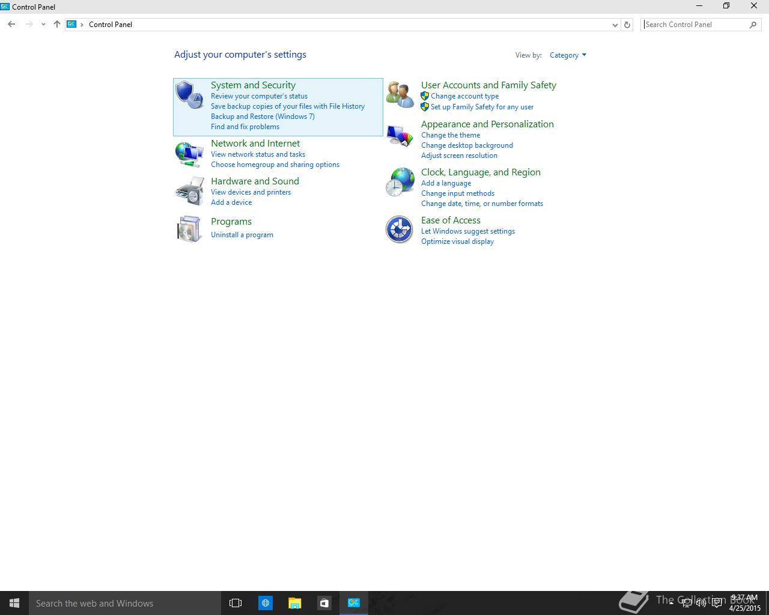Viewport: 769px width, 615px height.
Task: Click the Control Panel icon in address bar
Action: pyautogui.click(x=71, y=24)
